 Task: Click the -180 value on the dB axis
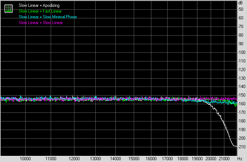pyautogui.click(x=241, y=121)
